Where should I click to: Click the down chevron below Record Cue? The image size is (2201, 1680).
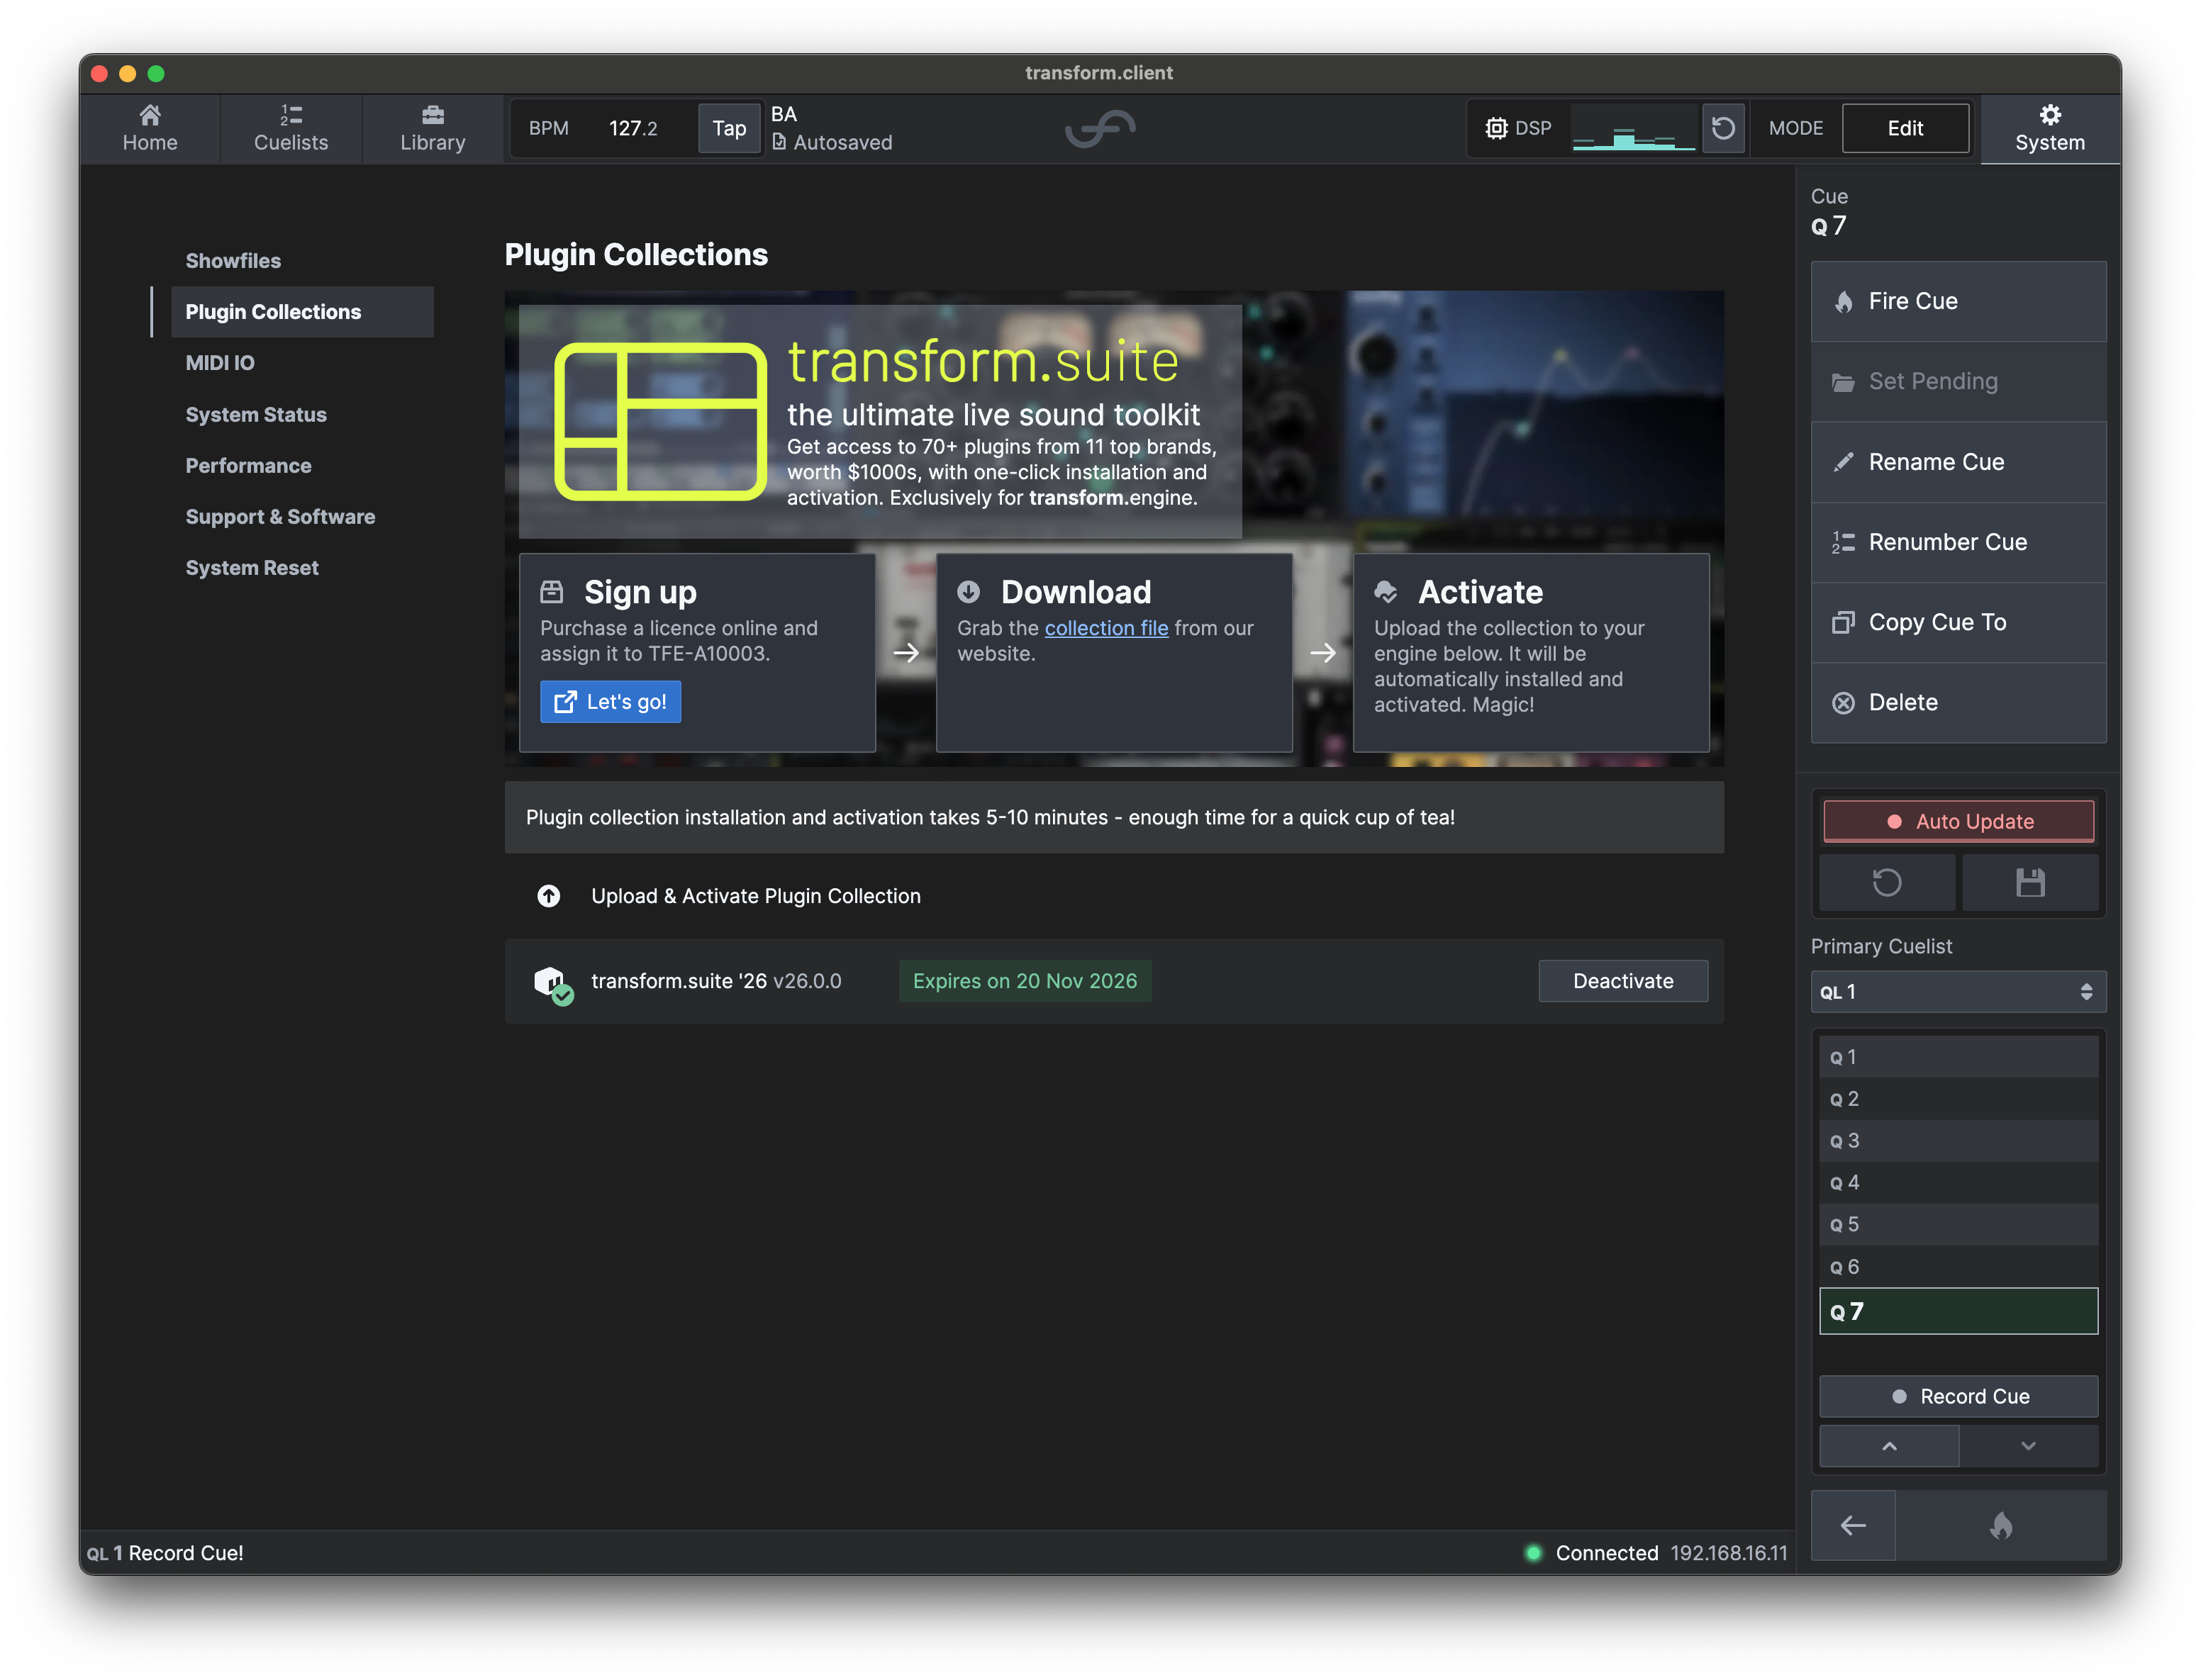[x=2028, y=1446]
